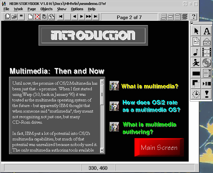Click the 'Multimedia: Then and Now' heading
213x173 pixels.
pos(57,71)
